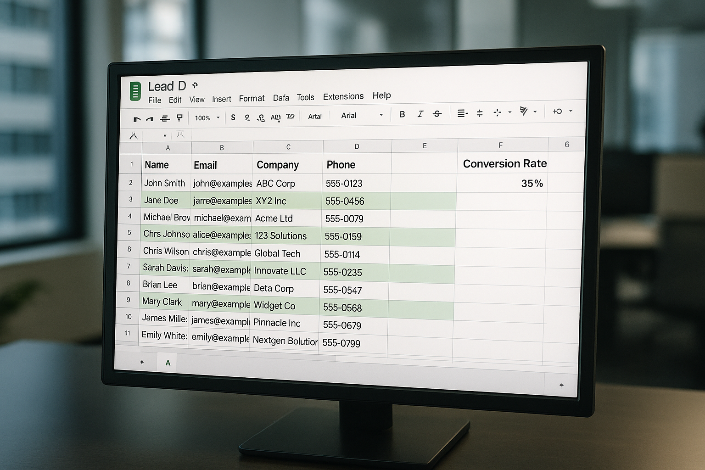Toggle bold formatting
This screenshot has height=470, width=705.
(402, 114)
